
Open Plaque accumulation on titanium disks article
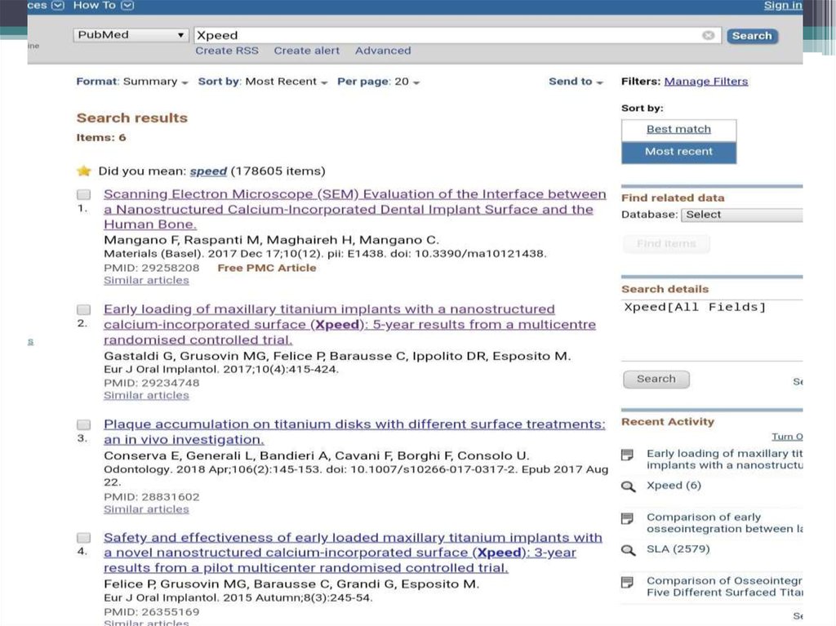(x=354, y=432)
